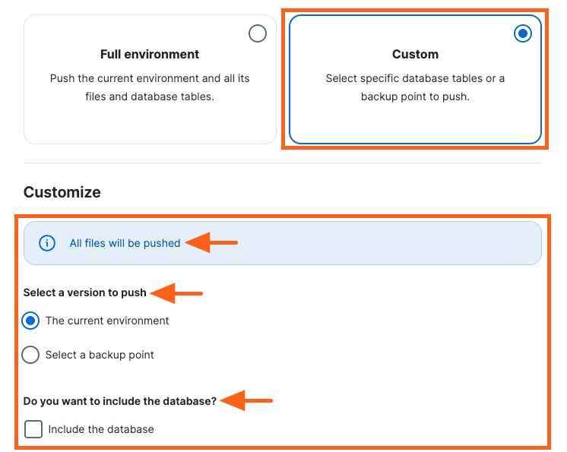Tick the "Include the database" checkbox

tap(33, 429)
